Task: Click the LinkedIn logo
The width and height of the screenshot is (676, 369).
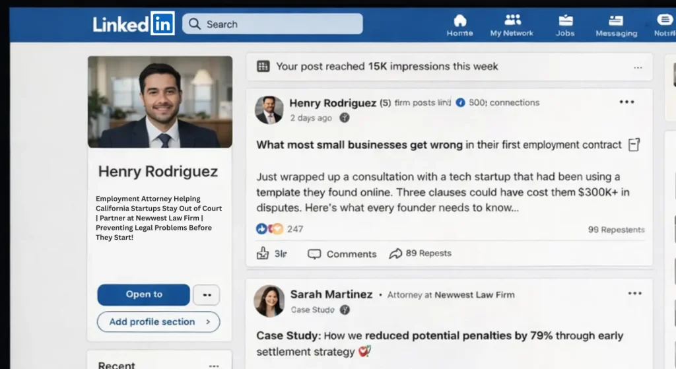Action: (133, 24)
